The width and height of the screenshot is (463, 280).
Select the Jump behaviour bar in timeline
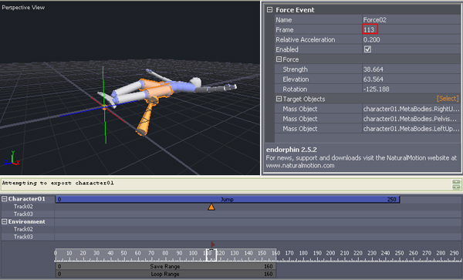tap(228, 200)
